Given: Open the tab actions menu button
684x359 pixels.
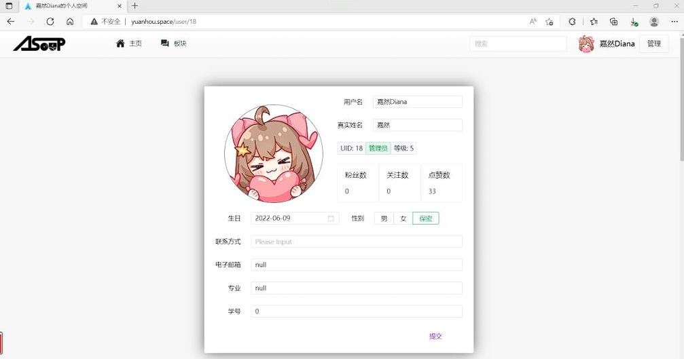Looking at the screenshot, I should pos(9,6).
